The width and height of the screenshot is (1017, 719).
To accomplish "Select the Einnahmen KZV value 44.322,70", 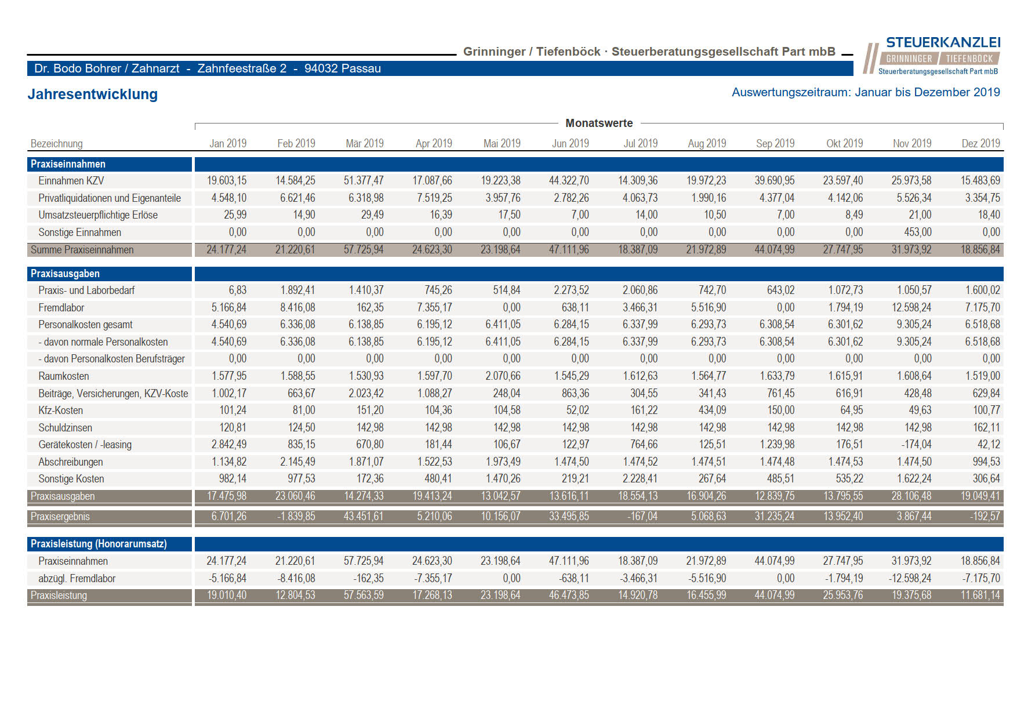I will point(569,181).
